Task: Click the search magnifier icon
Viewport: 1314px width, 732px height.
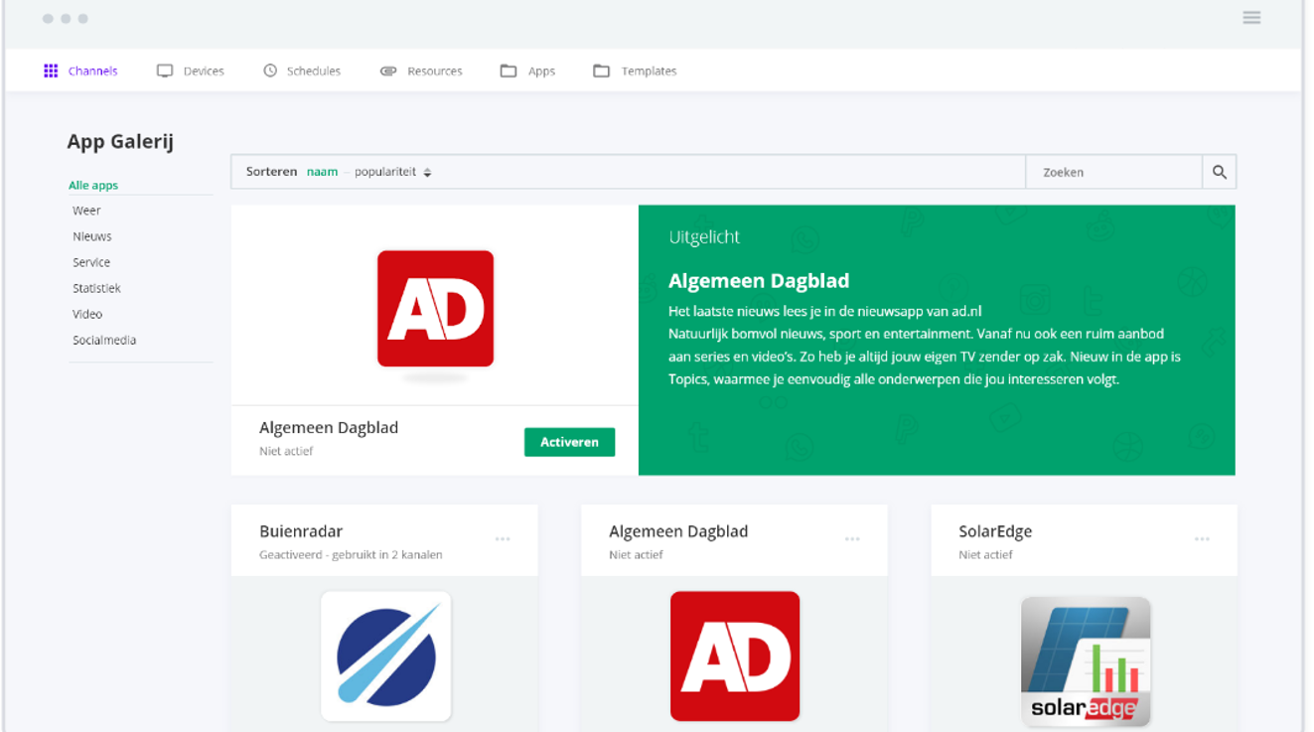Action: click(x=1220, y=172)
